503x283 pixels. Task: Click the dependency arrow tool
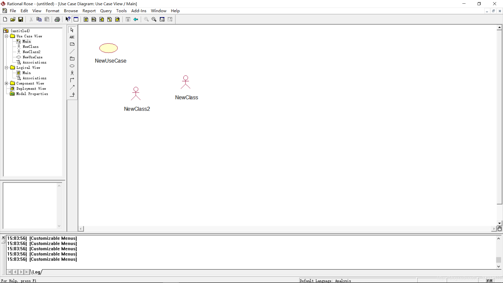tap(72, 88)
